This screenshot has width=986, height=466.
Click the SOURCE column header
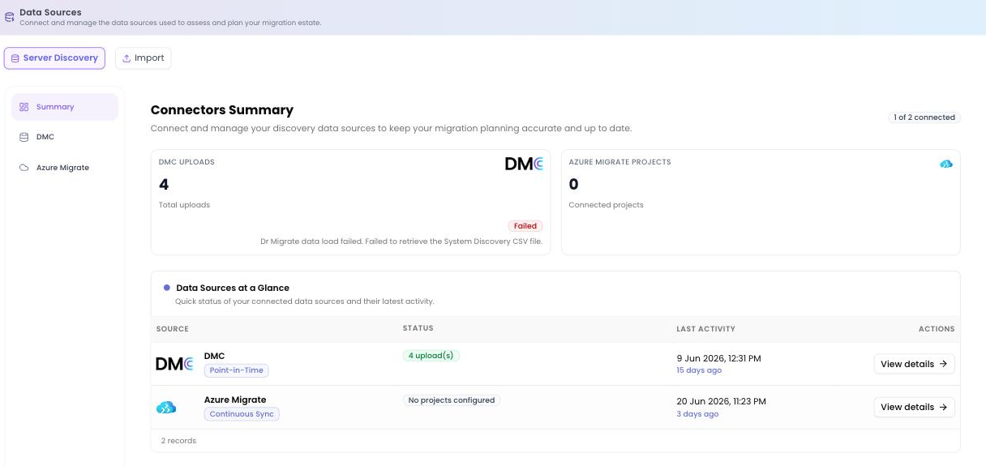click(172, 329)
